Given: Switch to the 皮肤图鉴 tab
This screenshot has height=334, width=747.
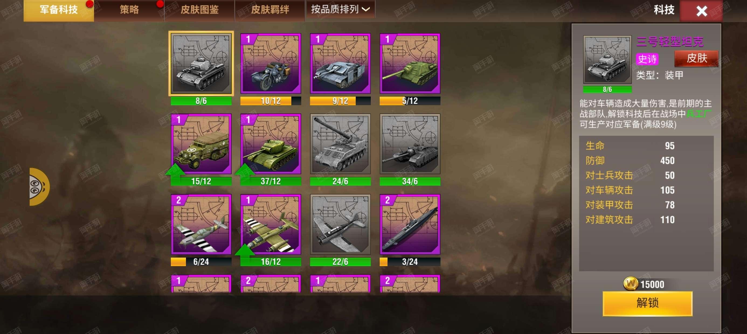Looking at the screenshot, I should (x=199, y=10).
